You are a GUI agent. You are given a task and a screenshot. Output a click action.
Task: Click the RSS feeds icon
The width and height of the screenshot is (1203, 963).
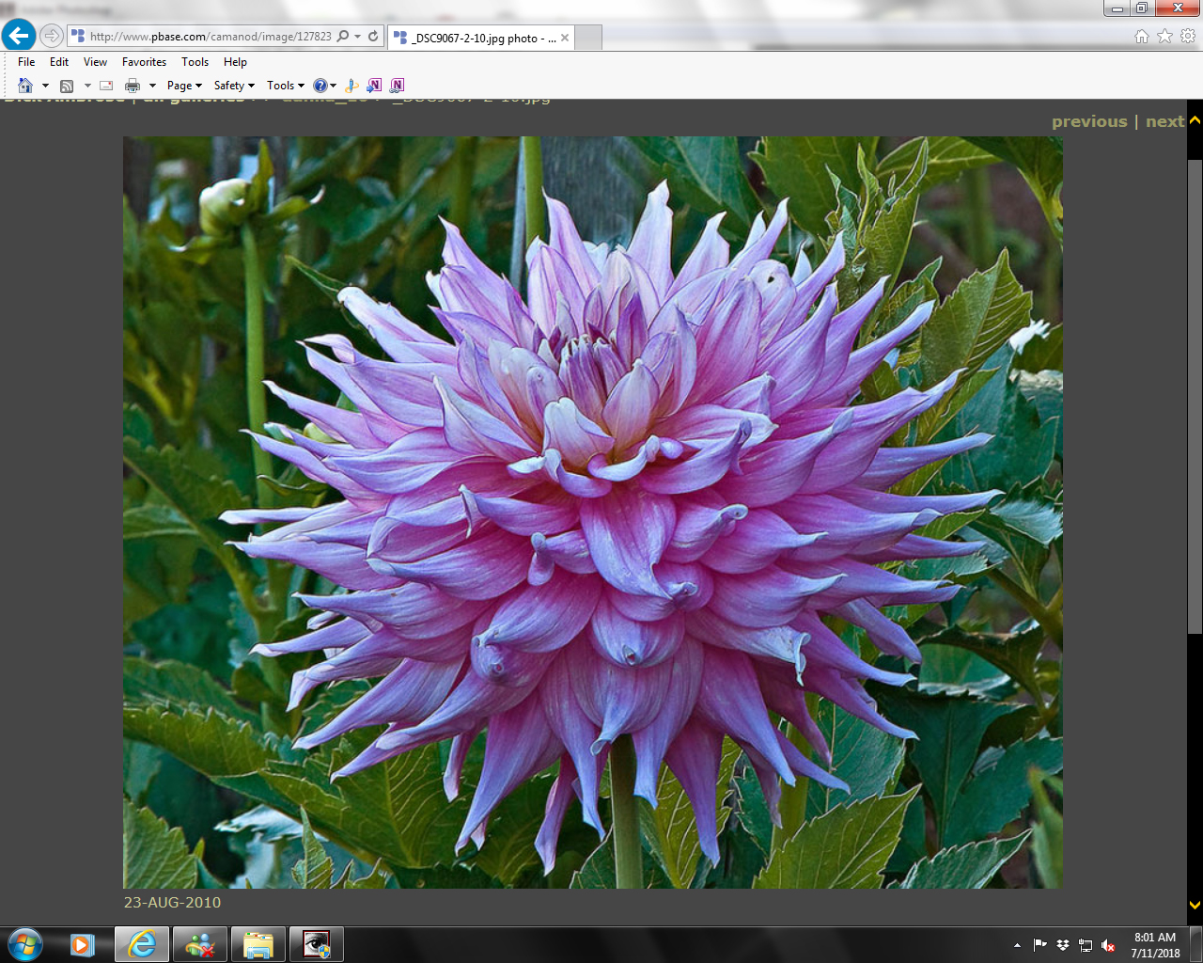point(67,86)
